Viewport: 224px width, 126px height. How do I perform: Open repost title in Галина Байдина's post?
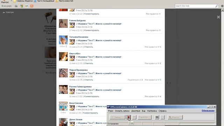coord(99,24)
